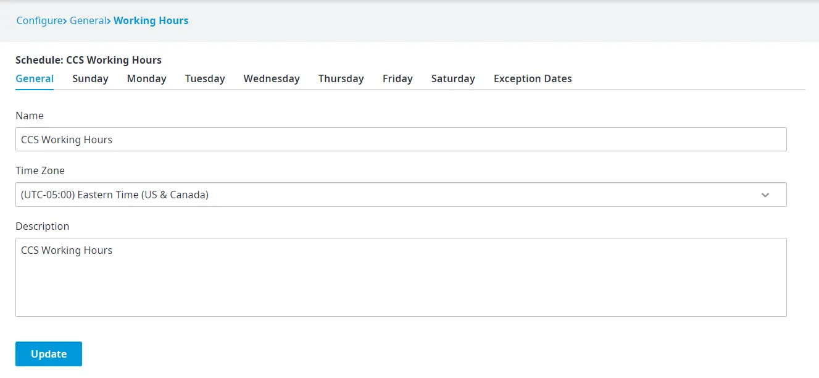Image resolution: width=819 pixels, height=378 pixels.
Task: Open the Configure breadcrumb link
Action: pyautogui.click(x=39, y=20)
